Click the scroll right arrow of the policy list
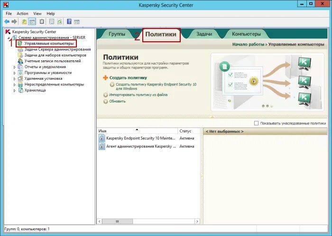 pos(197,221)
